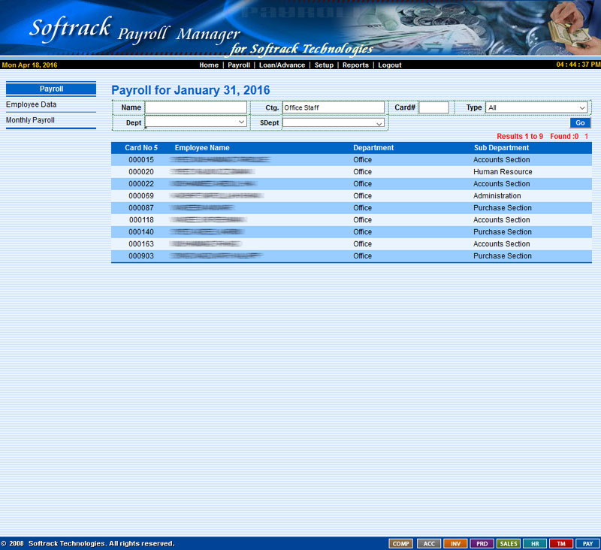Open the Dept dropdown list

click(x=195, y=122)
